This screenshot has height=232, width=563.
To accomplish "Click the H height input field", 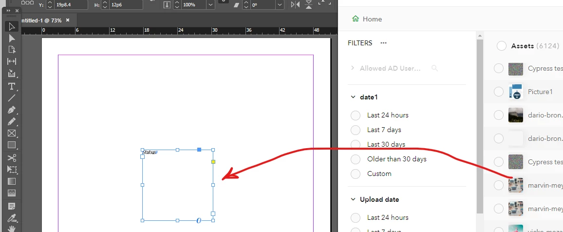I will (126, 5).
